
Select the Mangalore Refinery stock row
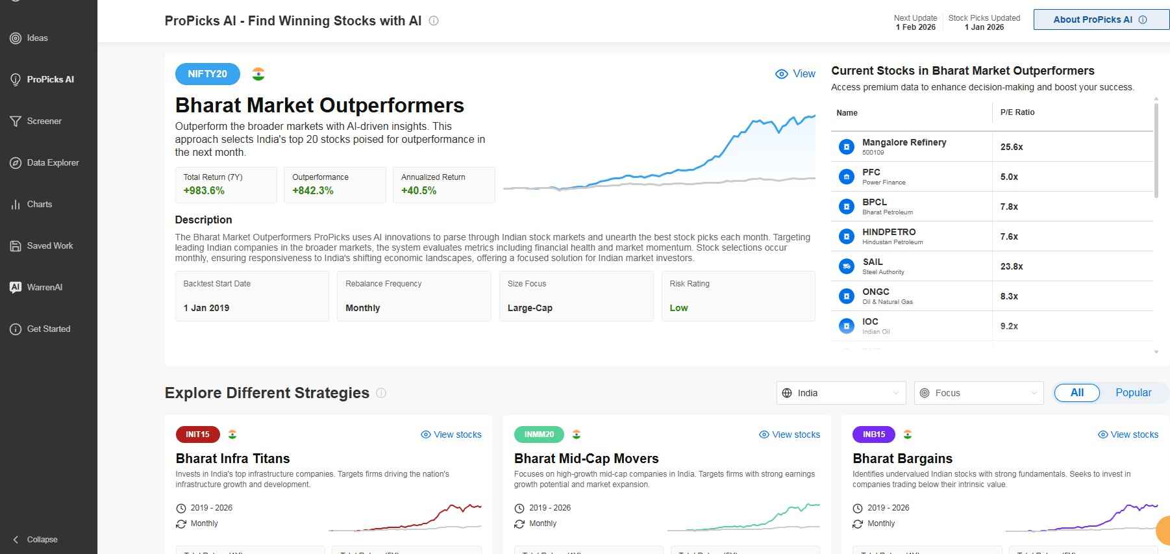click(909, 146)
